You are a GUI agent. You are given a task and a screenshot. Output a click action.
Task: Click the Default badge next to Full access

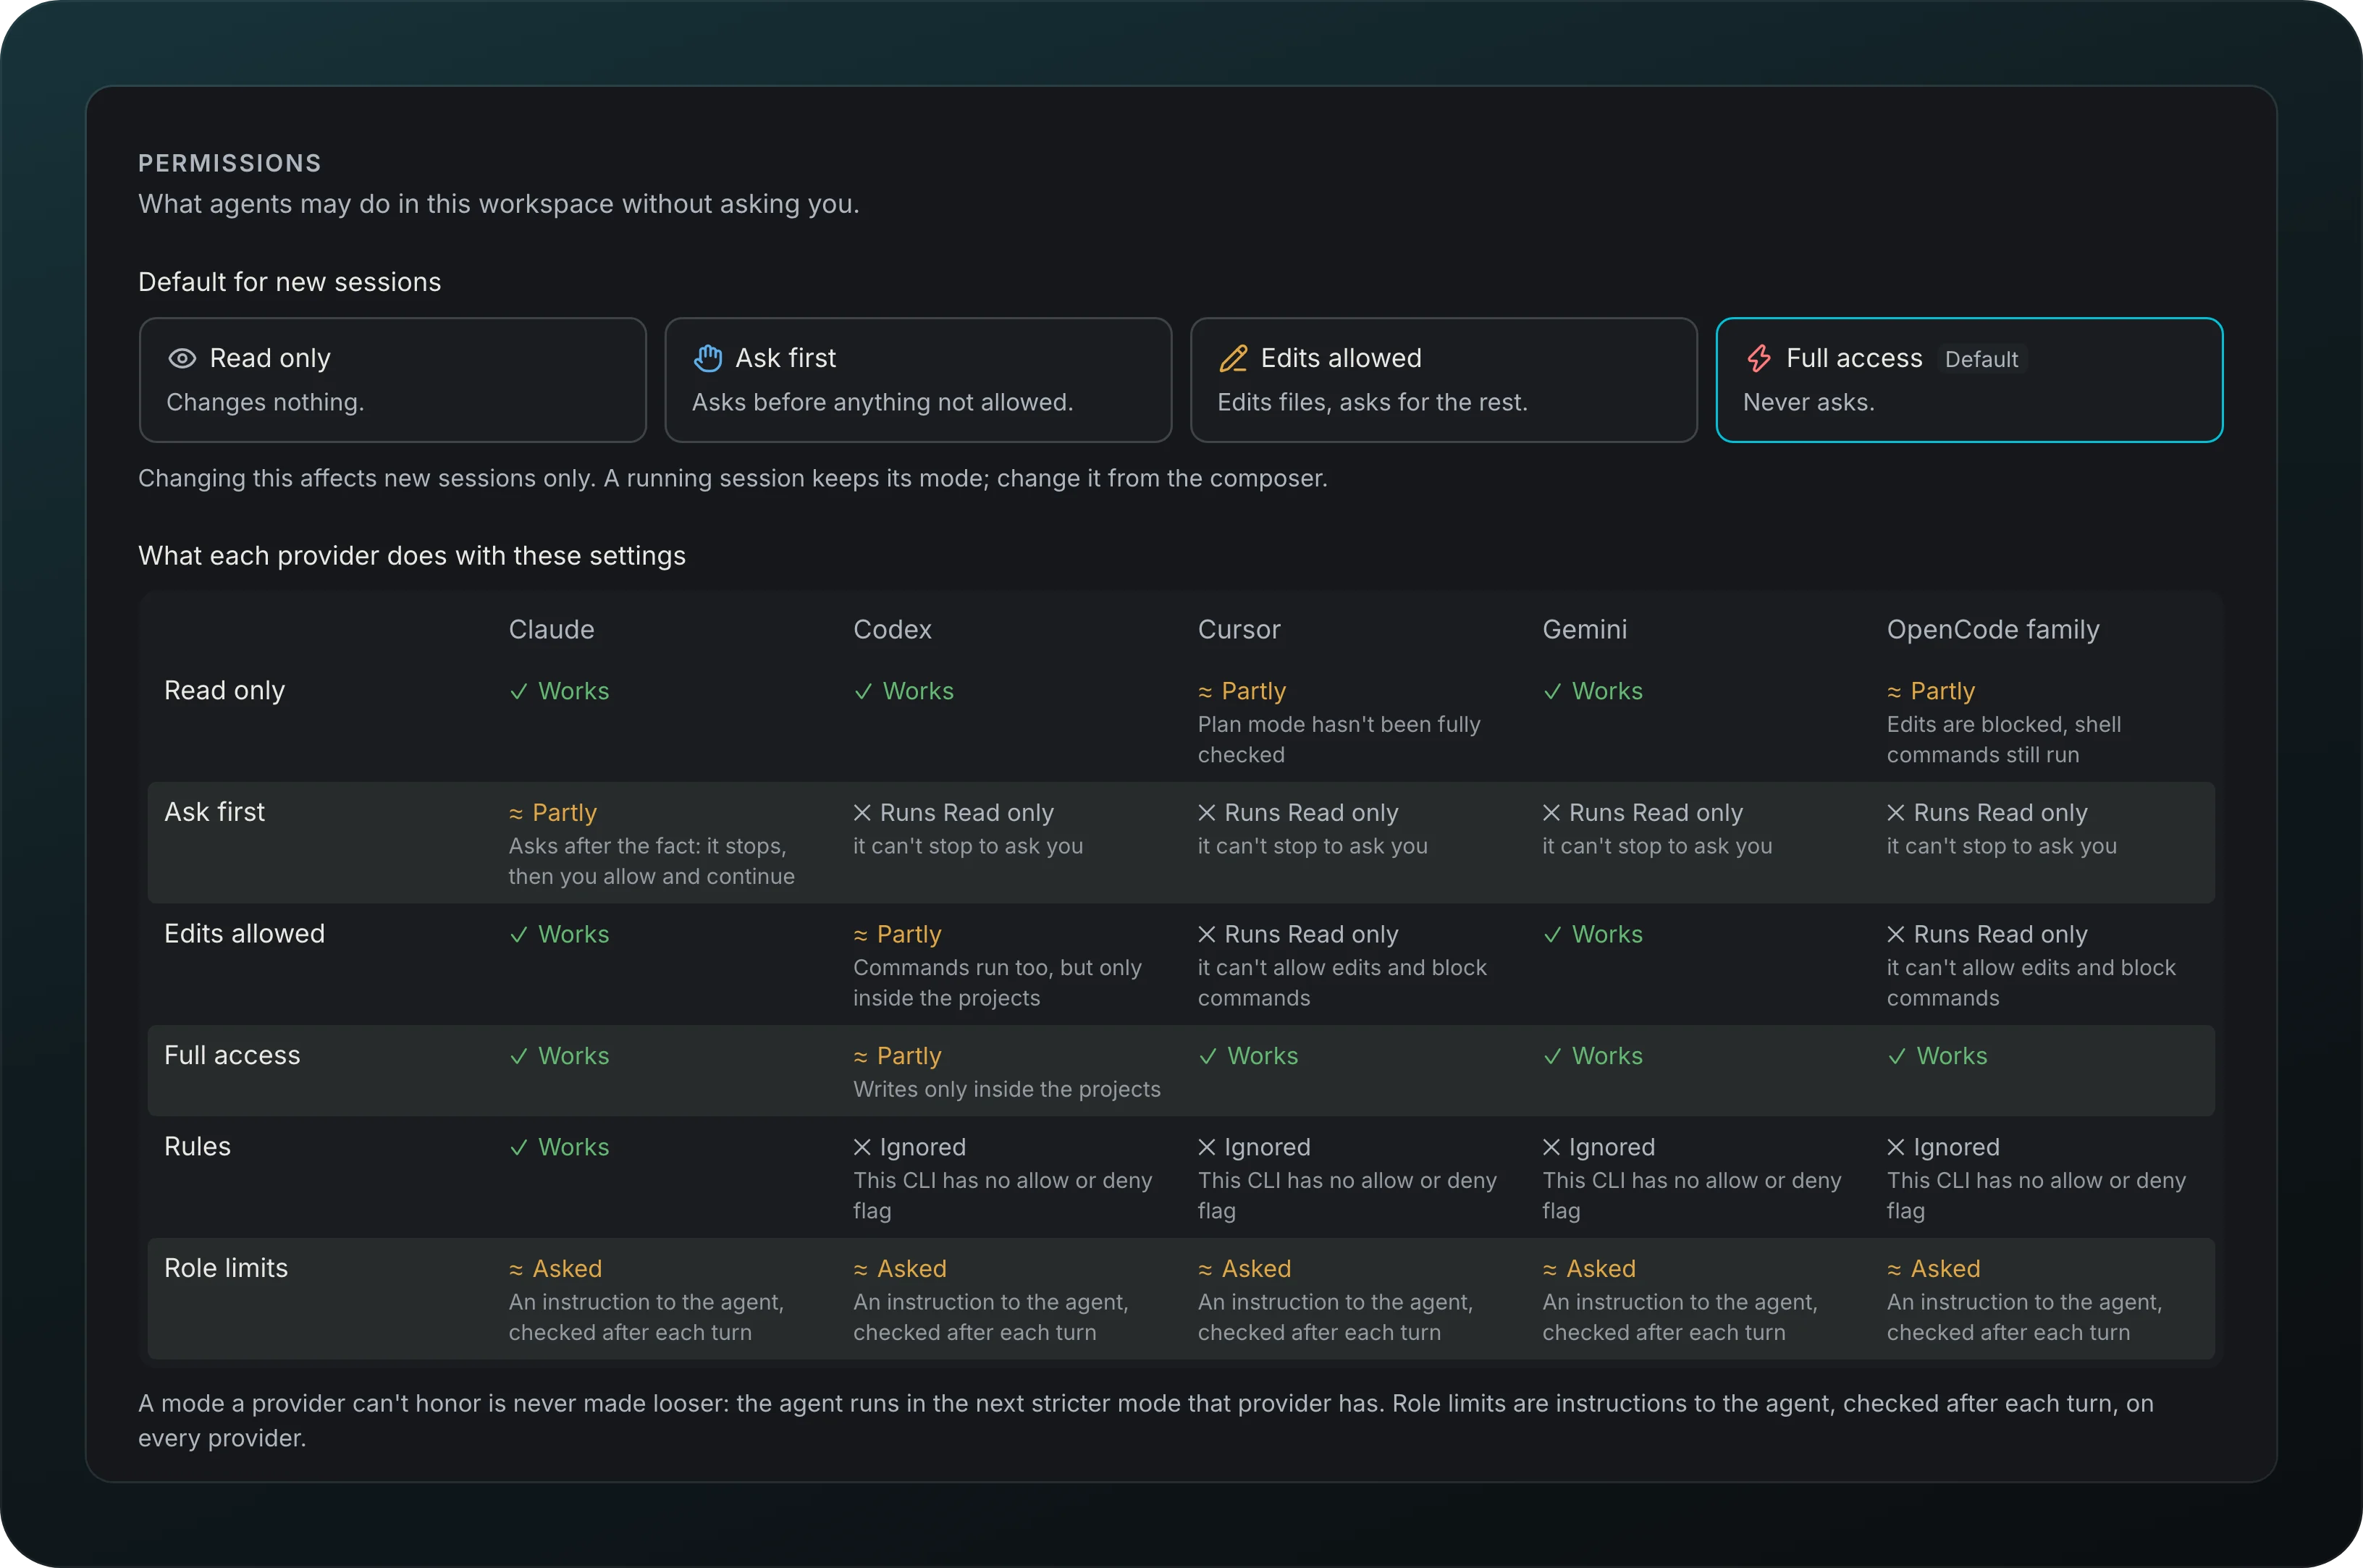coord(1981,359)
